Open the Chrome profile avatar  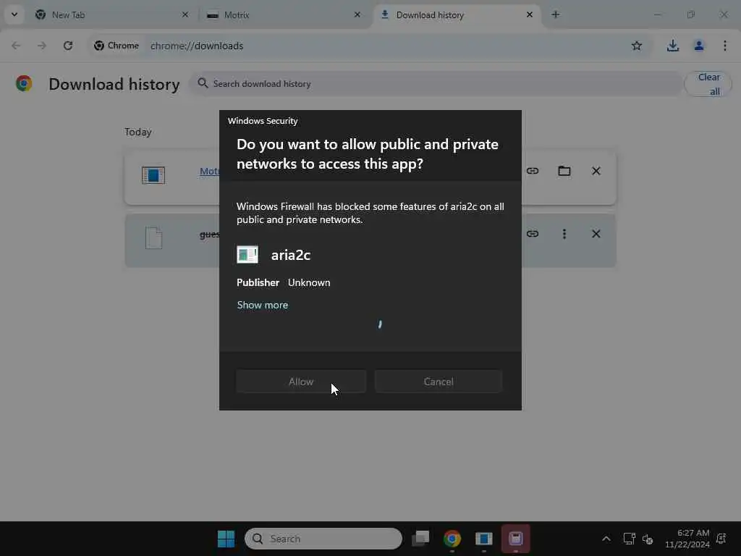tap(699, 46)
